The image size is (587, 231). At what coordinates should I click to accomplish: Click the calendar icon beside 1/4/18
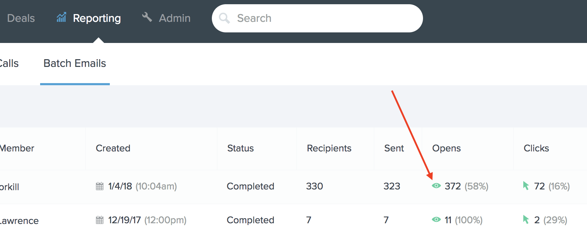point(100,186)
